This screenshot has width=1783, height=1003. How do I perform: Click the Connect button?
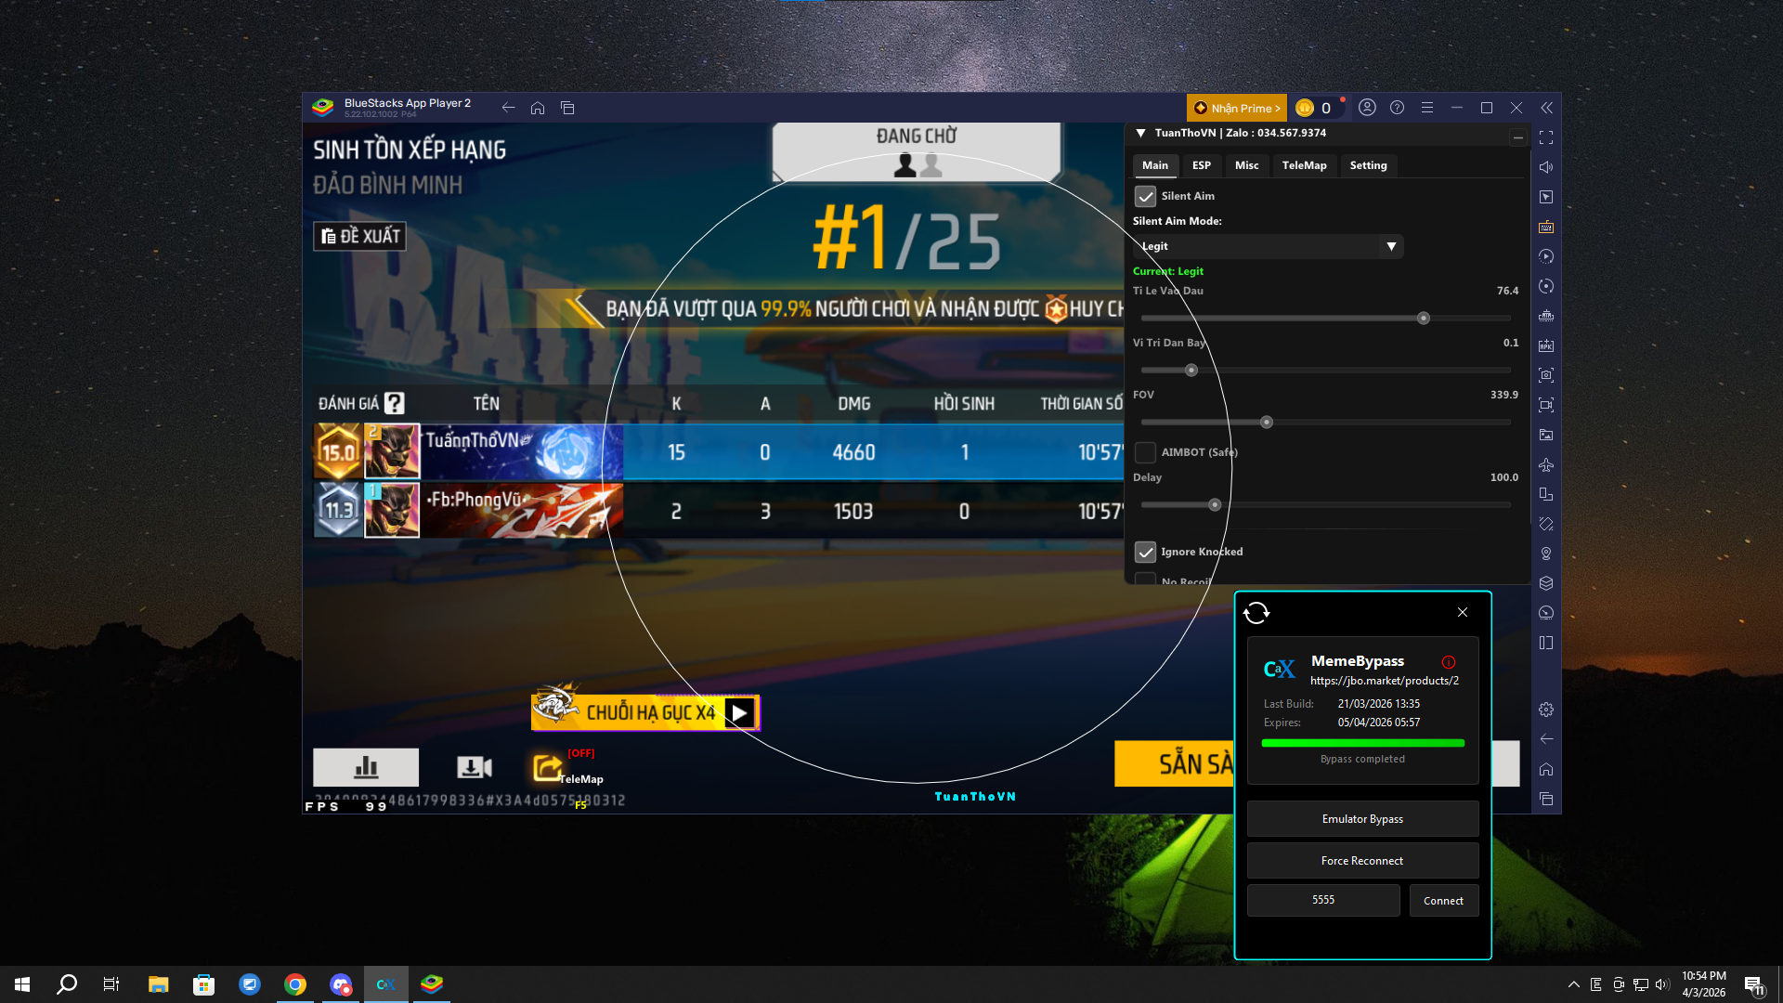coord(1443,901)
